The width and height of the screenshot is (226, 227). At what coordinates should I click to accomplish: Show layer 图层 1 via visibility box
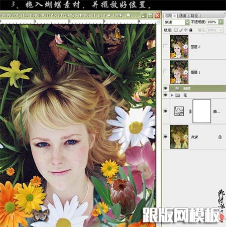coord(165,72)
